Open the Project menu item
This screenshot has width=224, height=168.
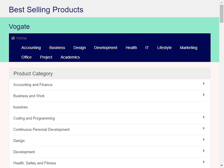[46, 57]
